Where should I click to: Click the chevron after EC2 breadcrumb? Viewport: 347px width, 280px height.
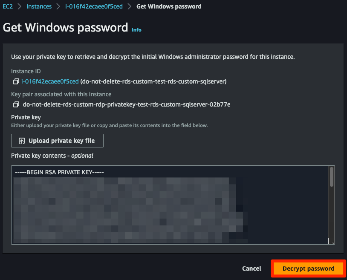pyautogui.click(x=20, y=6)
